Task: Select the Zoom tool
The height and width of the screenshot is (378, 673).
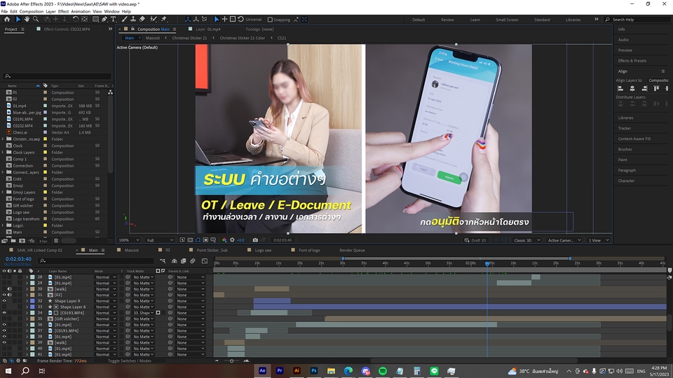Action: pyautogui.click(x=36, y=20)
